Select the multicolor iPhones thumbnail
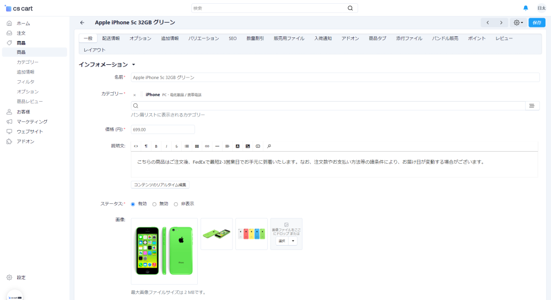This screenshot has height=300, width=551. (x=251, y=234)
